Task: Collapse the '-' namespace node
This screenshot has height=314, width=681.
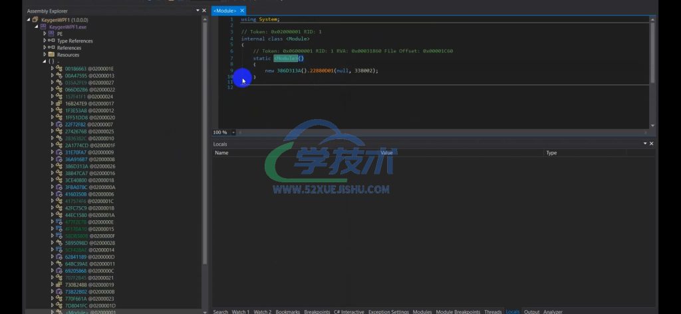Action: coord(45,62)
